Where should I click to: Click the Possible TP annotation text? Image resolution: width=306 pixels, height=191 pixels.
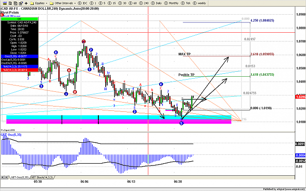tap(187, 75)
